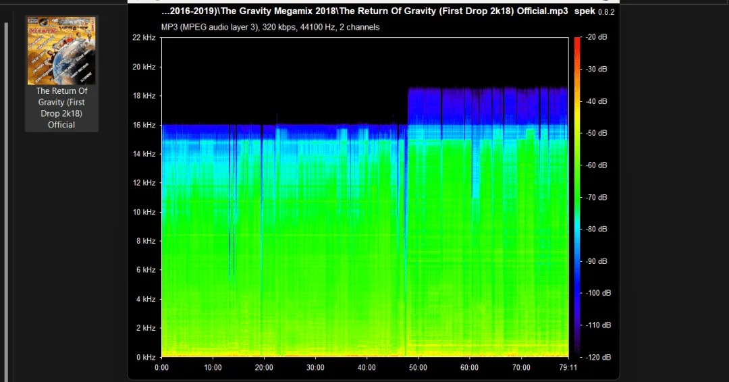The height and width of the screenshot is (382, 729).
Task: Click the spectrogram file path title
Action: click(364, 11)
